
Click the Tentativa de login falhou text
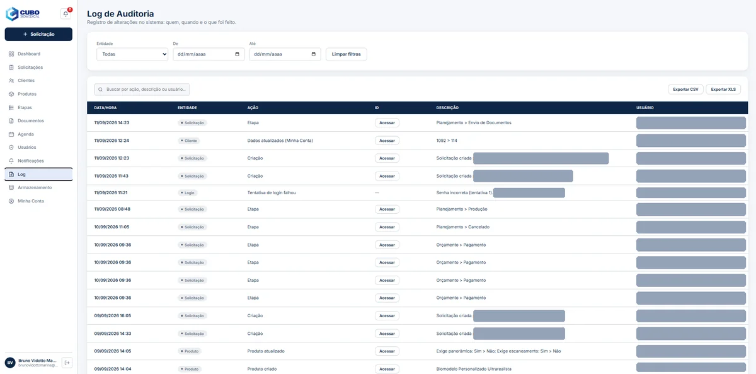coord(272,193)
